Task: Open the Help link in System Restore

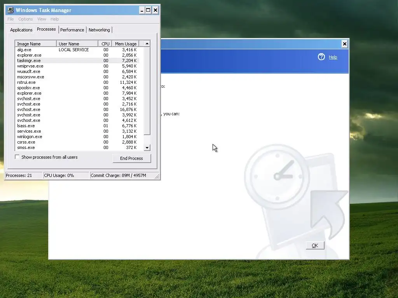Action: 333,57
